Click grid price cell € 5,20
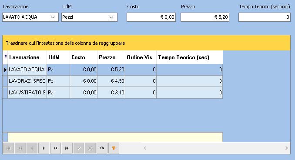 point(111,70)
